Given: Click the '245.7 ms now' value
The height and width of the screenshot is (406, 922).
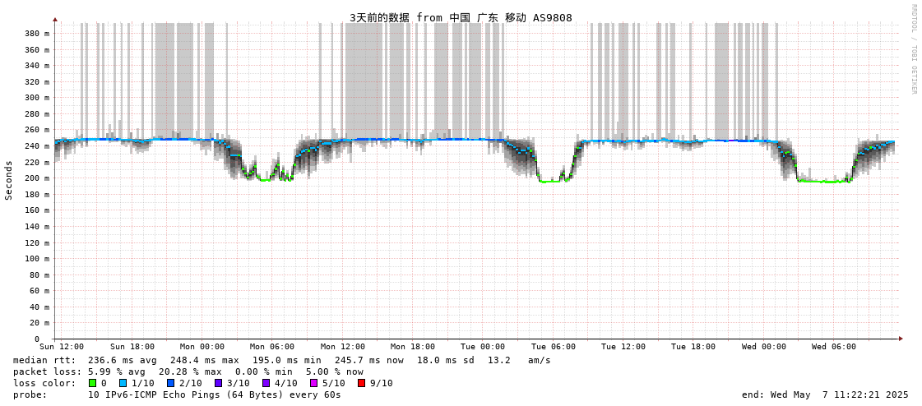Looking at the screenshot, I should point(369,360).
